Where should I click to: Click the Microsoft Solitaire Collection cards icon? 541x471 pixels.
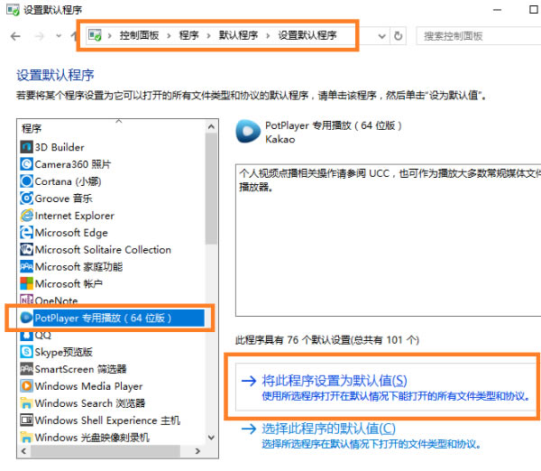pos(26,249)
